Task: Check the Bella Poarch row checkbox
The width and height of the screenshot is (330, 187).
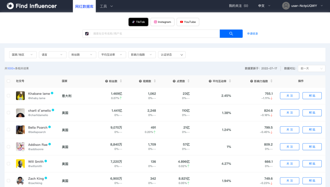Action: point(9,130)
